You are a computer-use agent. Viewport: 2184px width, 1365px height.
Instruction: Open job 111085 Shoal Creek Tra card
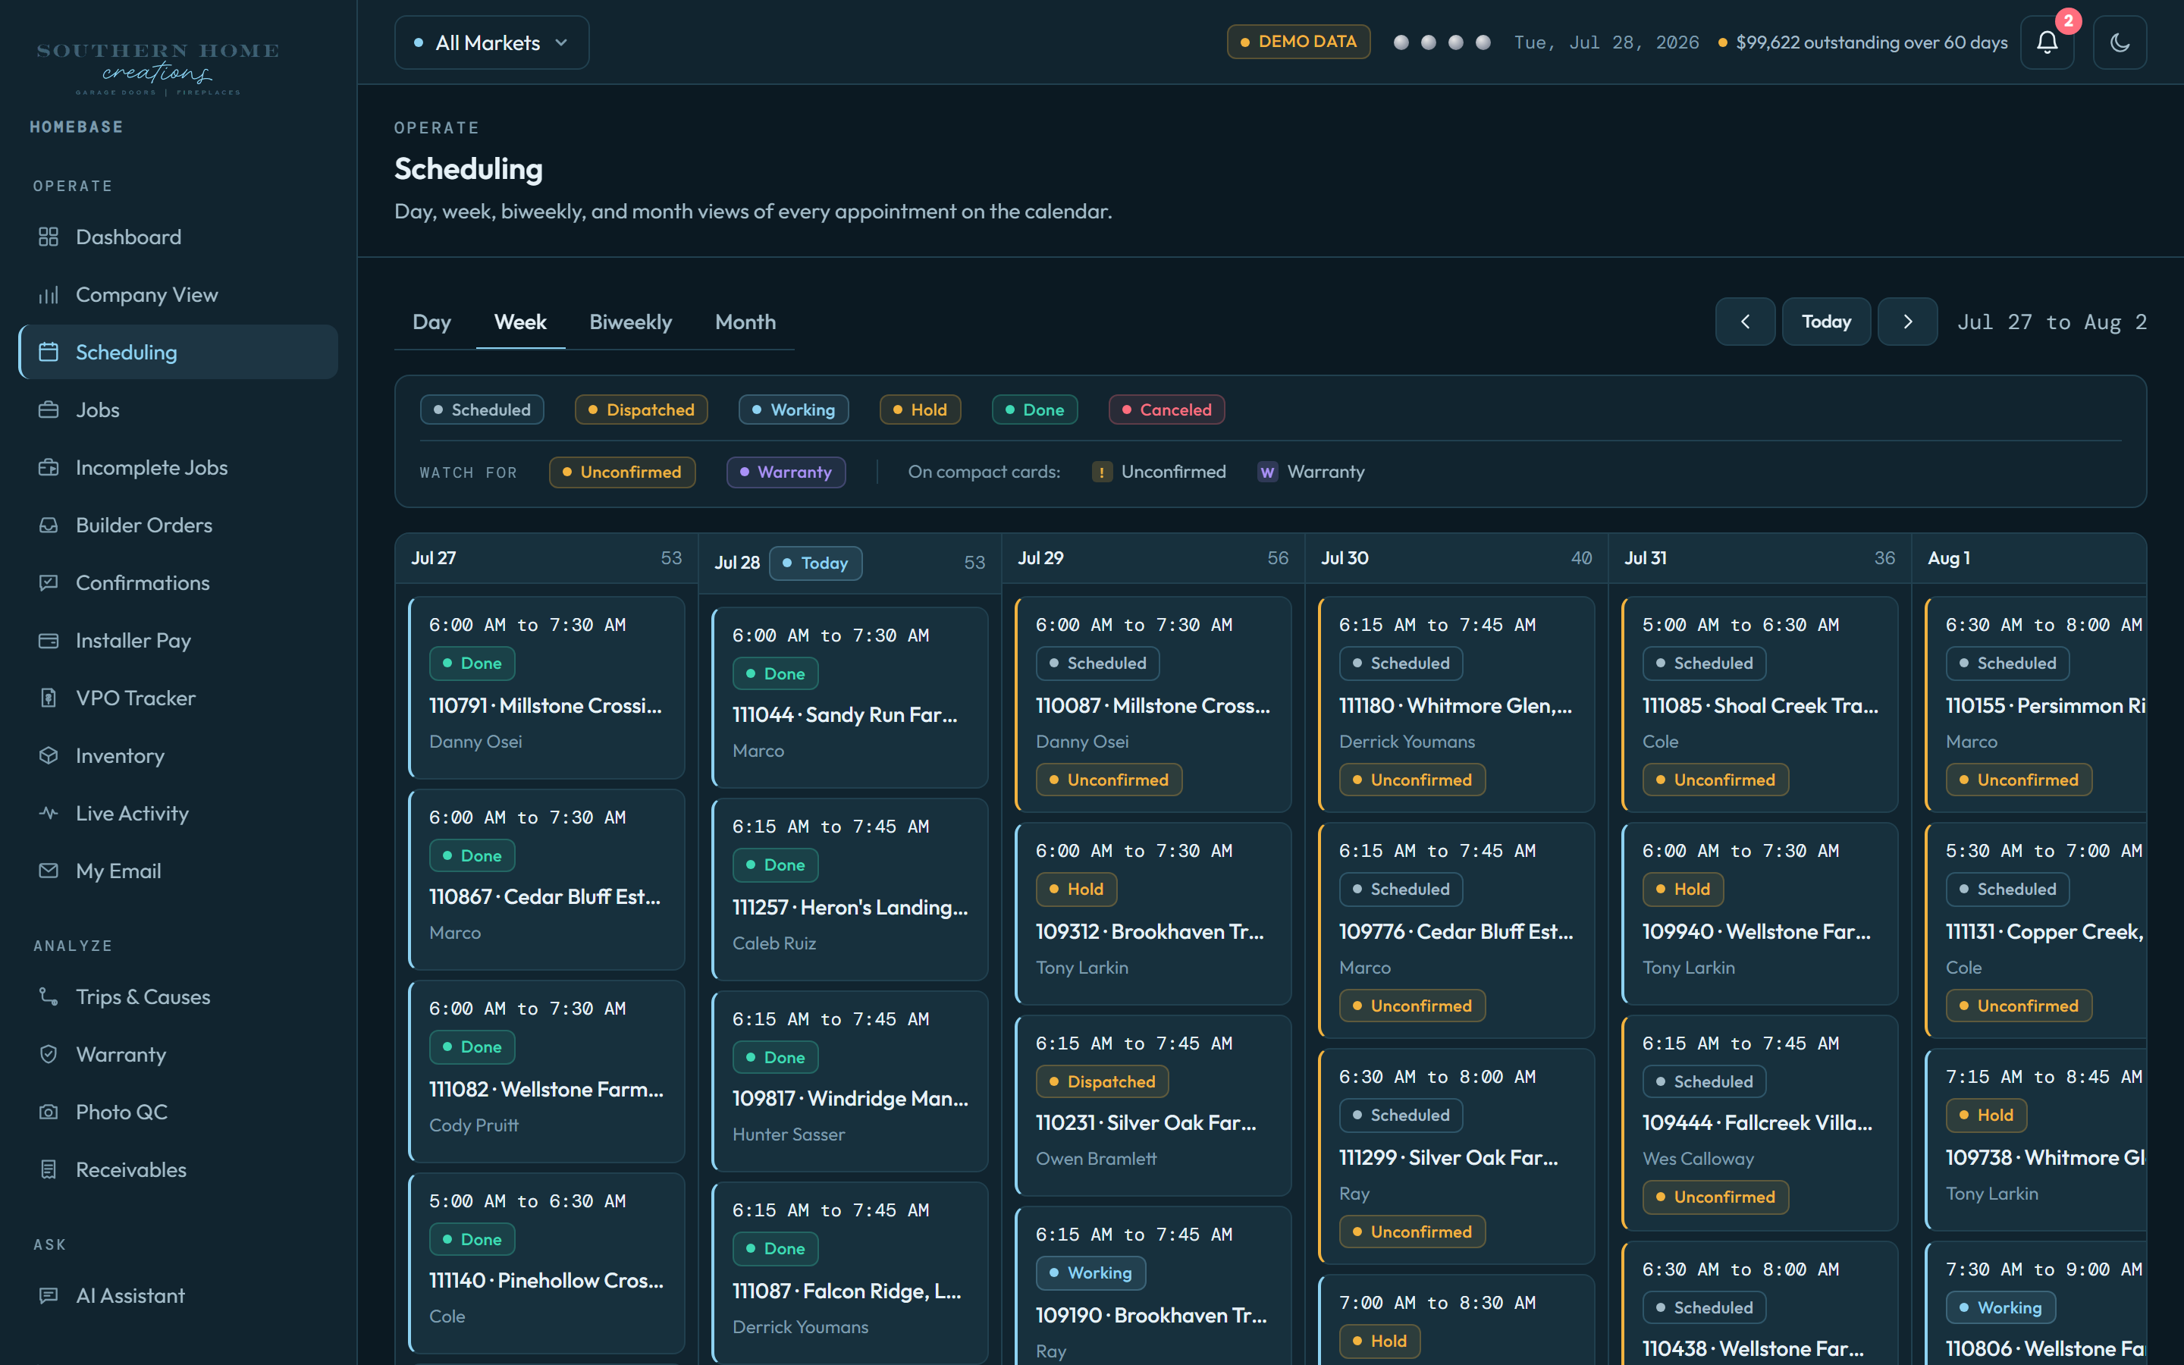tap(1760, 704)
